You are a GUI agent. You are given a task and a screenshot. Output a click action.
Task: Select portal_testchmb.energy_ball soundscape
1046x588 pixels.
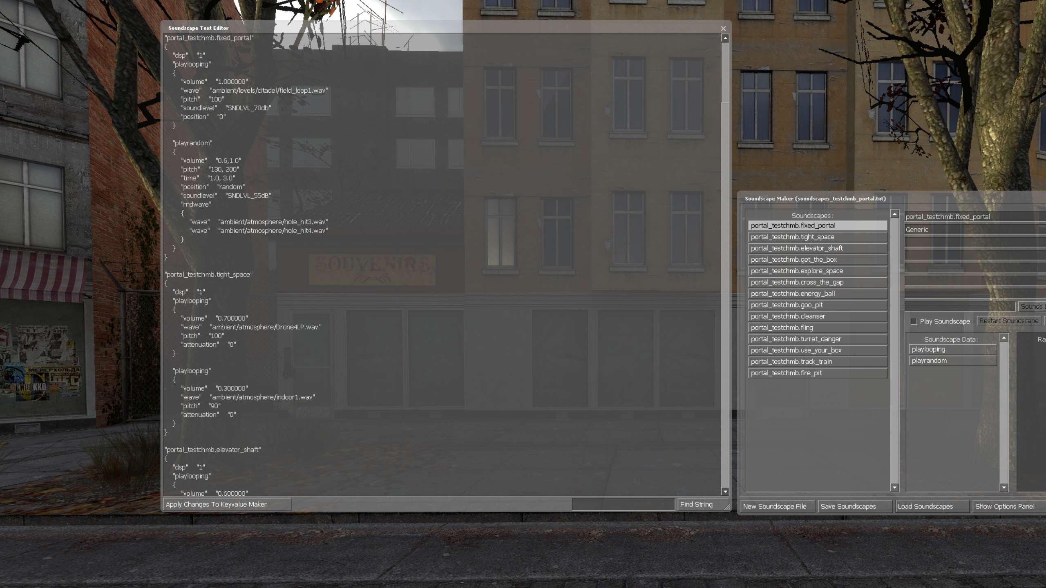[x=818, y=294]
